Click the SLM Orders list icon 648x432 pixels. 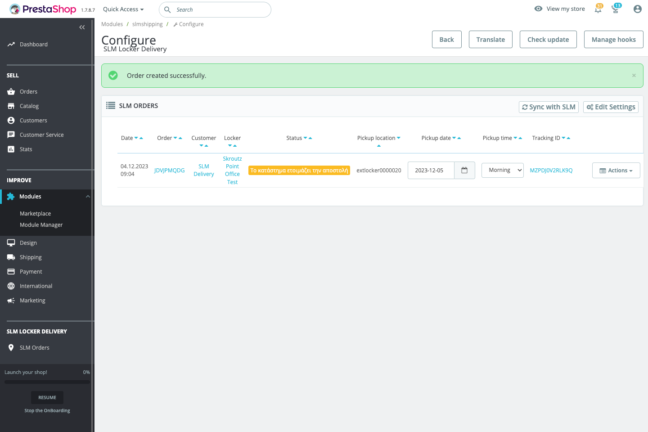(x=111, y=106)
